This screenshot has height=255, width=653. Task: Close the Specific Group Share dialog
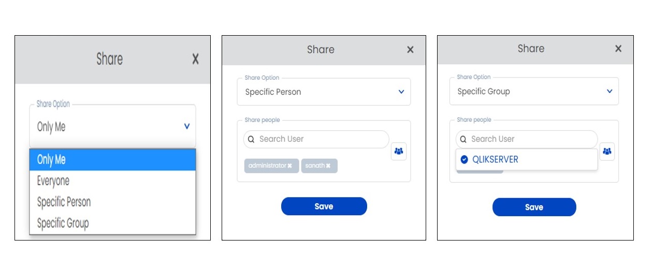coord(618,49)
